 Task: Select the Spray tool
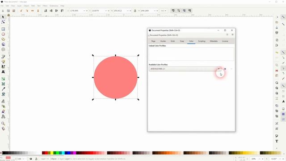click(x=3, y=106)
